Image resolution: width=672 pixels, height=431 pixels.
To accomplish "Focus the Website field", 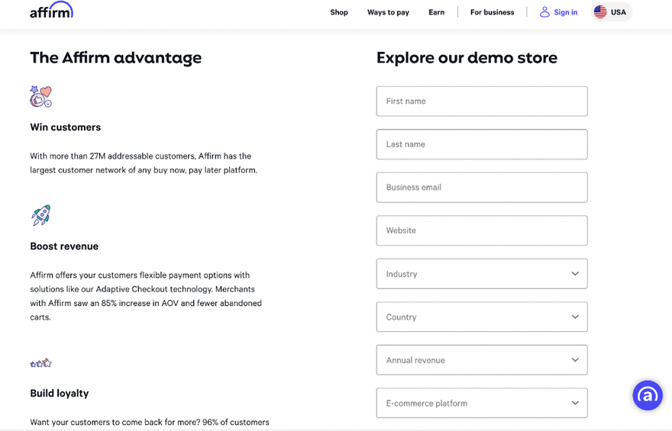I will [x=482, y=230].
